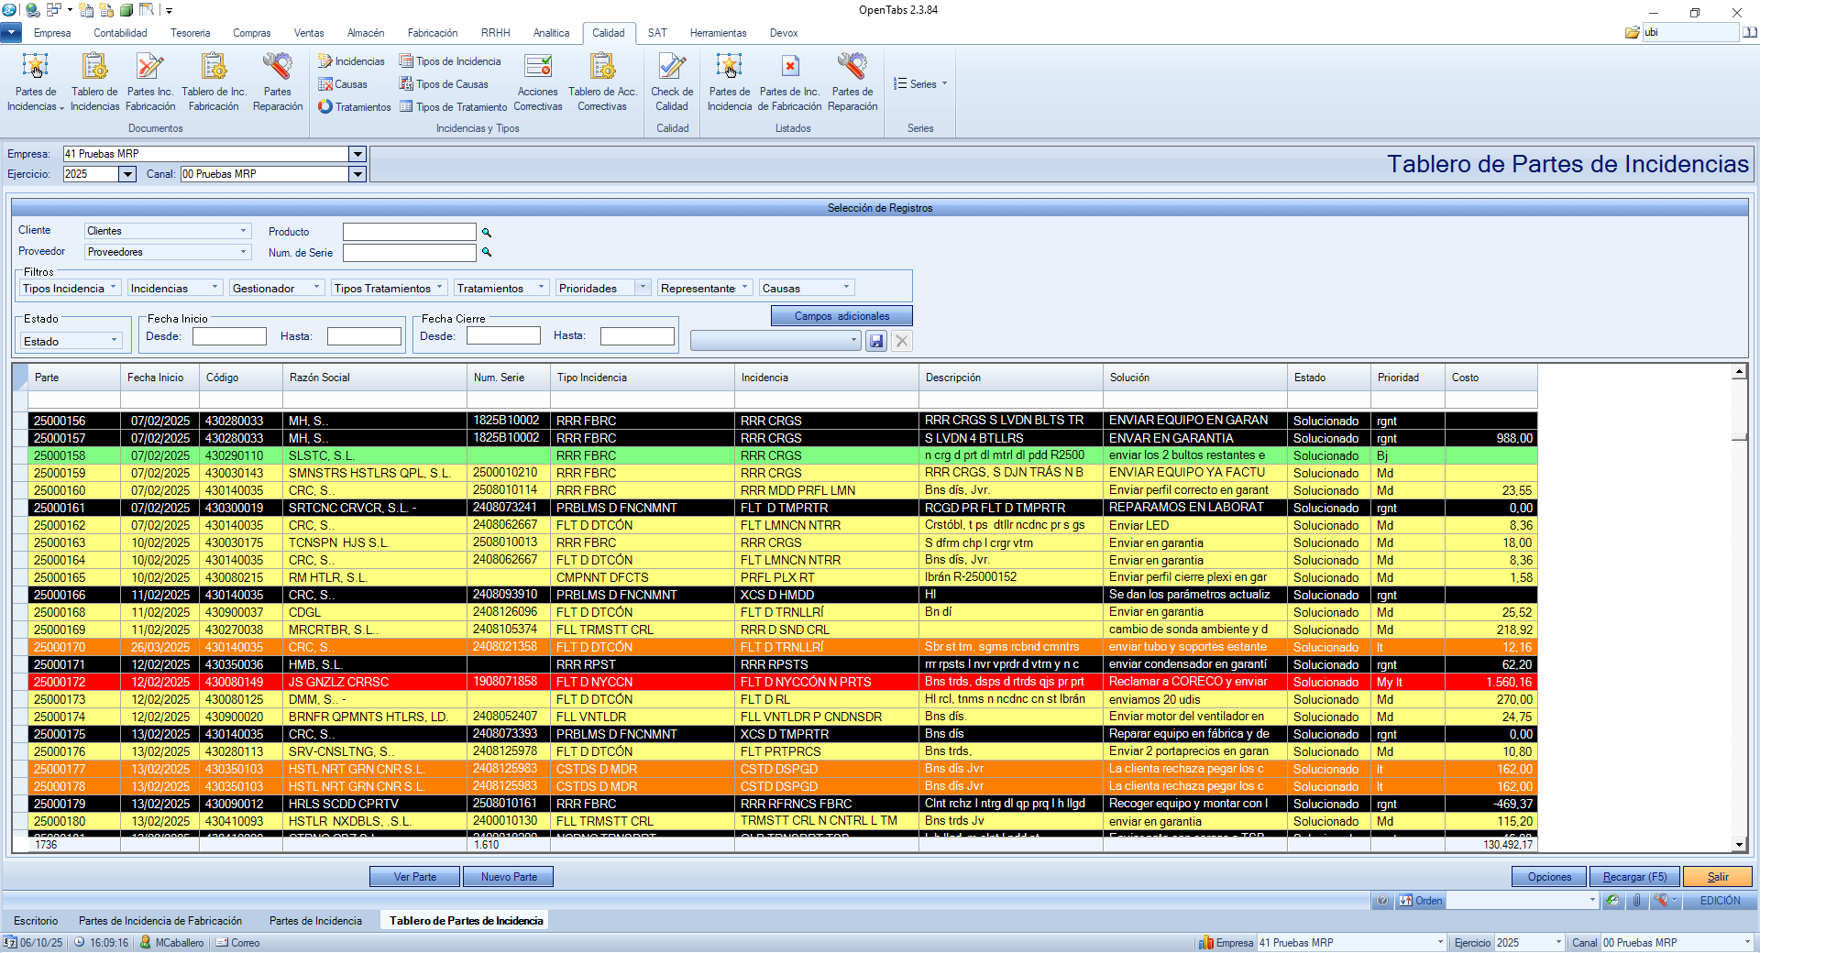Switch to the Partes de Incidencia tab
The image size is (1826, 953).
[315, 921]
